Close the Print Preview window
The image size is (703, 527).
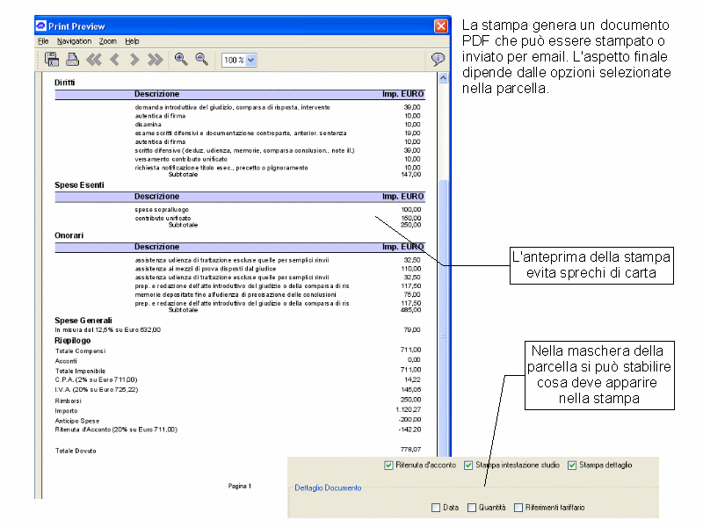[x=441, y=26]
